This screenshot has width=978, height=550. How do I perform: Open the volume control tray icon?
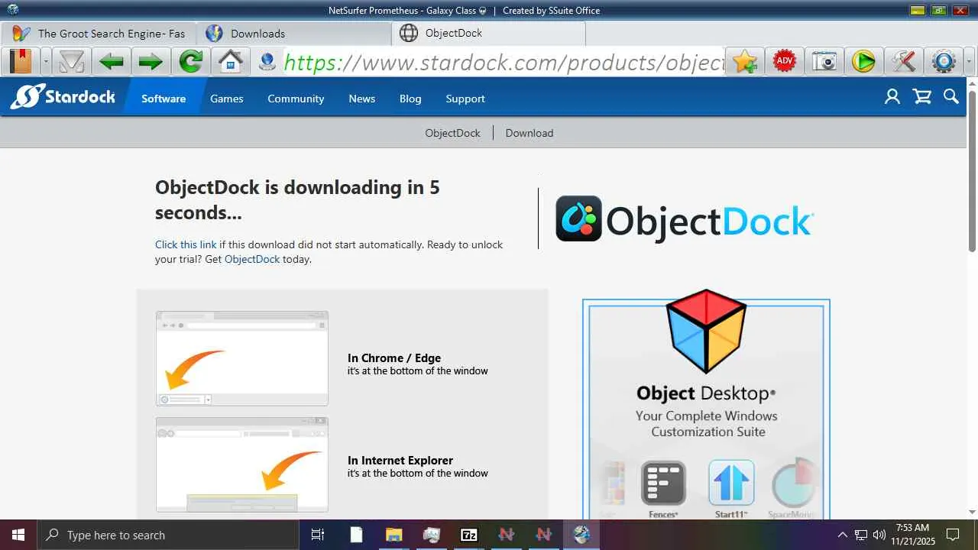click(x=879, y=535)
